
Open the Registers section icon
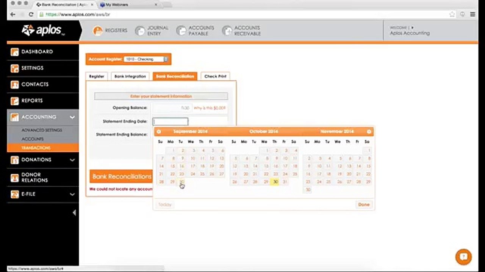[x=98, y=31]
